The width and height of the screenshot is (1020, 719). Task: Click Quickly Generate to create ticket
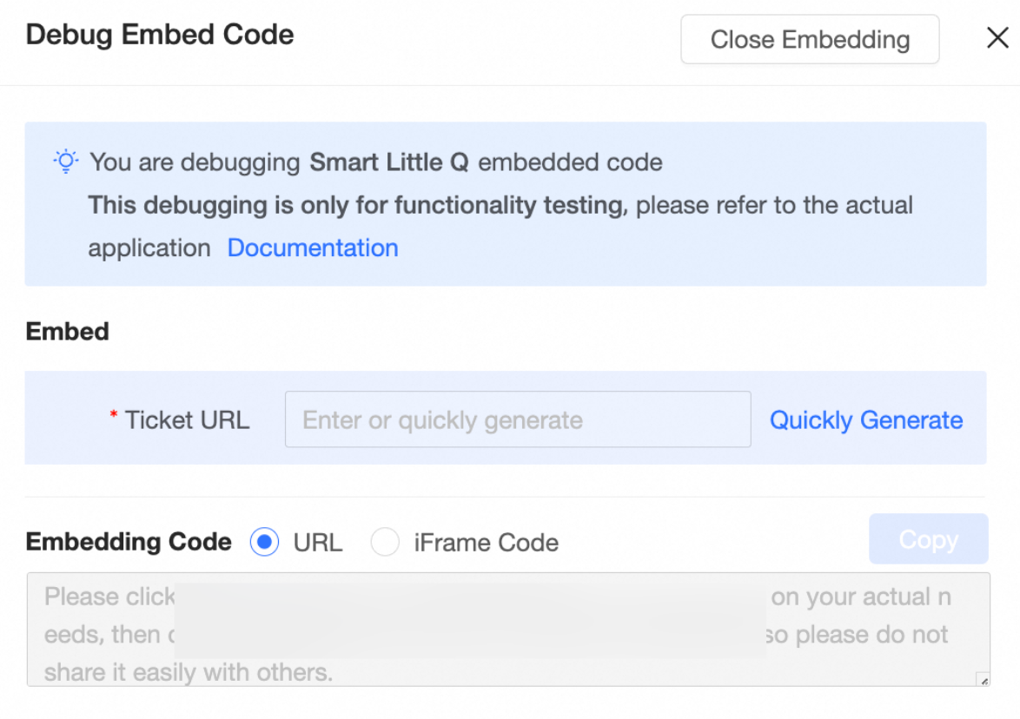pos(866,420)
